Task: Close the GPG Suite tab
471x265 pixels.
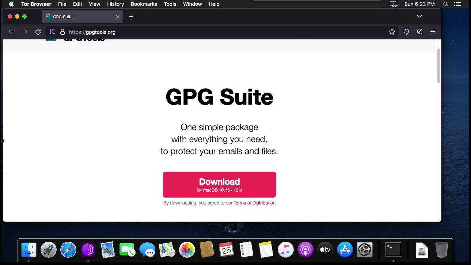Action: [117, 16]
